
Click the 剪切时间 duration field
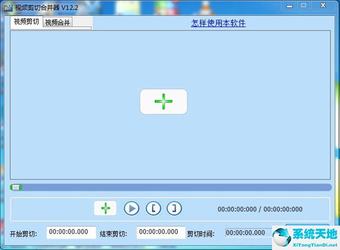249,233
